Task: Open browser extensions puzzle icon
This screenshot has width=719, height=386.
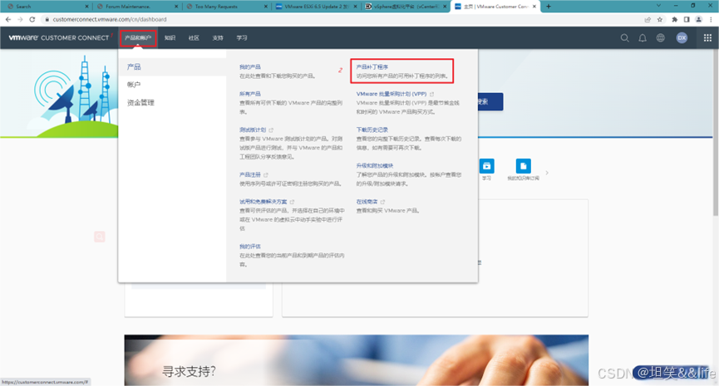Action: [674, 19]
